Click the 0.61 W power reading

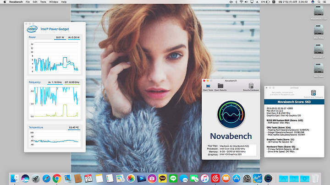pos(60,38)
